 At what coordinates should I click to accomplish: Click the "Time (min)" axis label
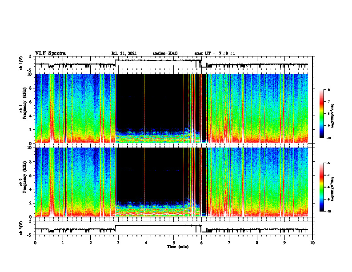point(178,247)
